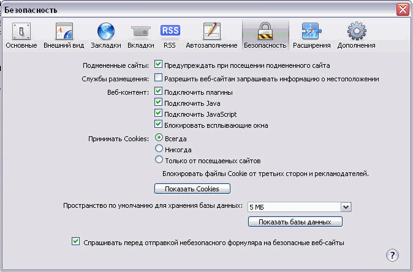Disable warning for Подмененные сайты checkbox
This screenshot has width=413, height=272.
tap(159, 64)
